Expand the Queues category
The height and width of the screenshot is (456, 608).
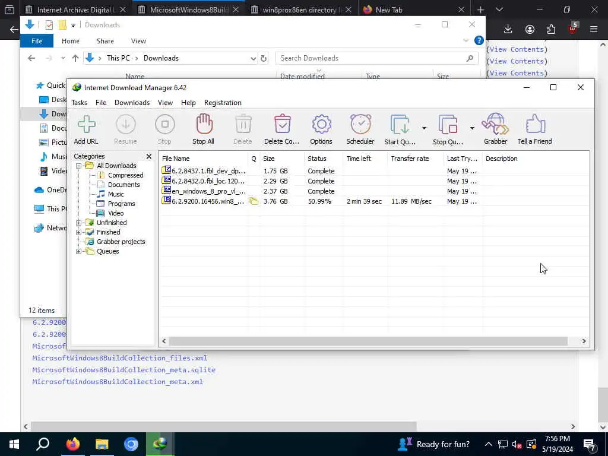[x=79, y=251]
